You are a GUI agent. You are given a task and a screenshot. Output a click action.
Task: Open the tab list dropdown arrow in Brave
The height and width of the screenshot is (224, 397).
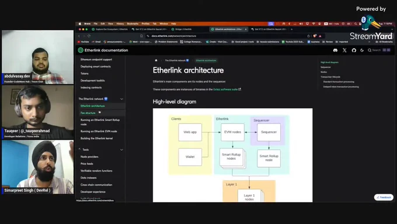pos(392,29)
